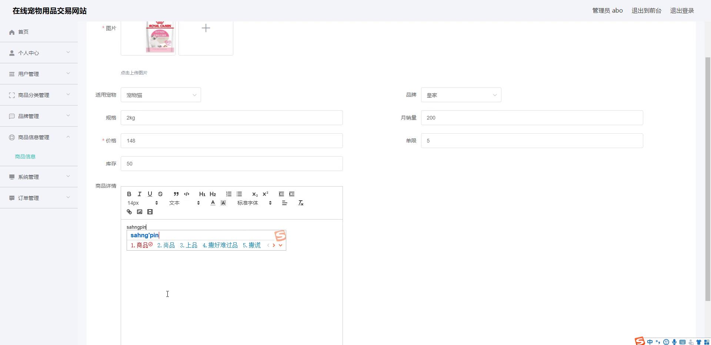Insert a video into the editor
The height and width of the screenshot is (345, 711).
[150, 212]
